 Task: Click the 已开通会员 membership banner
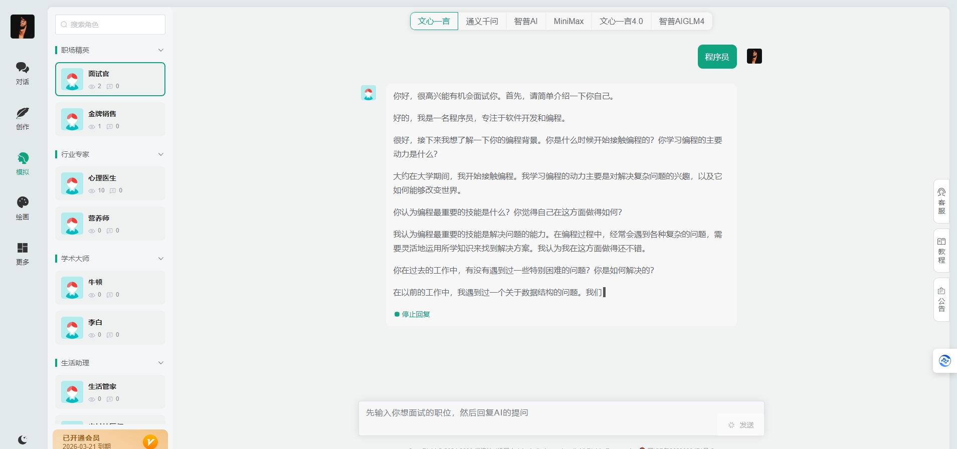[x=110, y=440]
